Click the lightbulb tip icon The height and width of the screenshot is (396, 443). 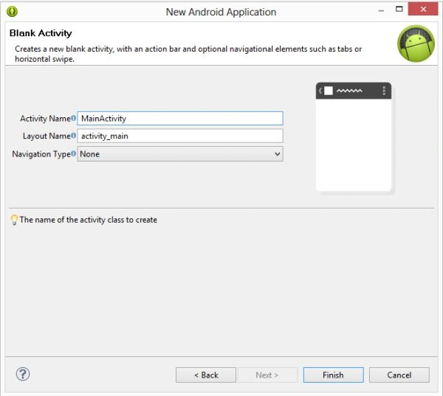pyautogui.click(x=14, y=220)
